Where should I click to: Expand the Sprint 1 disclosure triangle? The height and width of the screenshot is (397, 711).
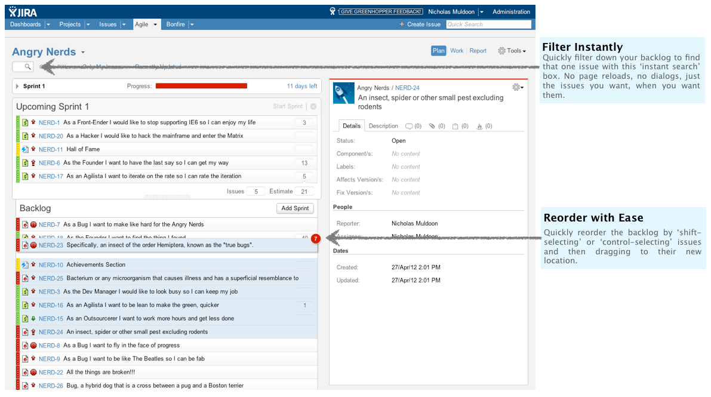[x=17, y=87]
